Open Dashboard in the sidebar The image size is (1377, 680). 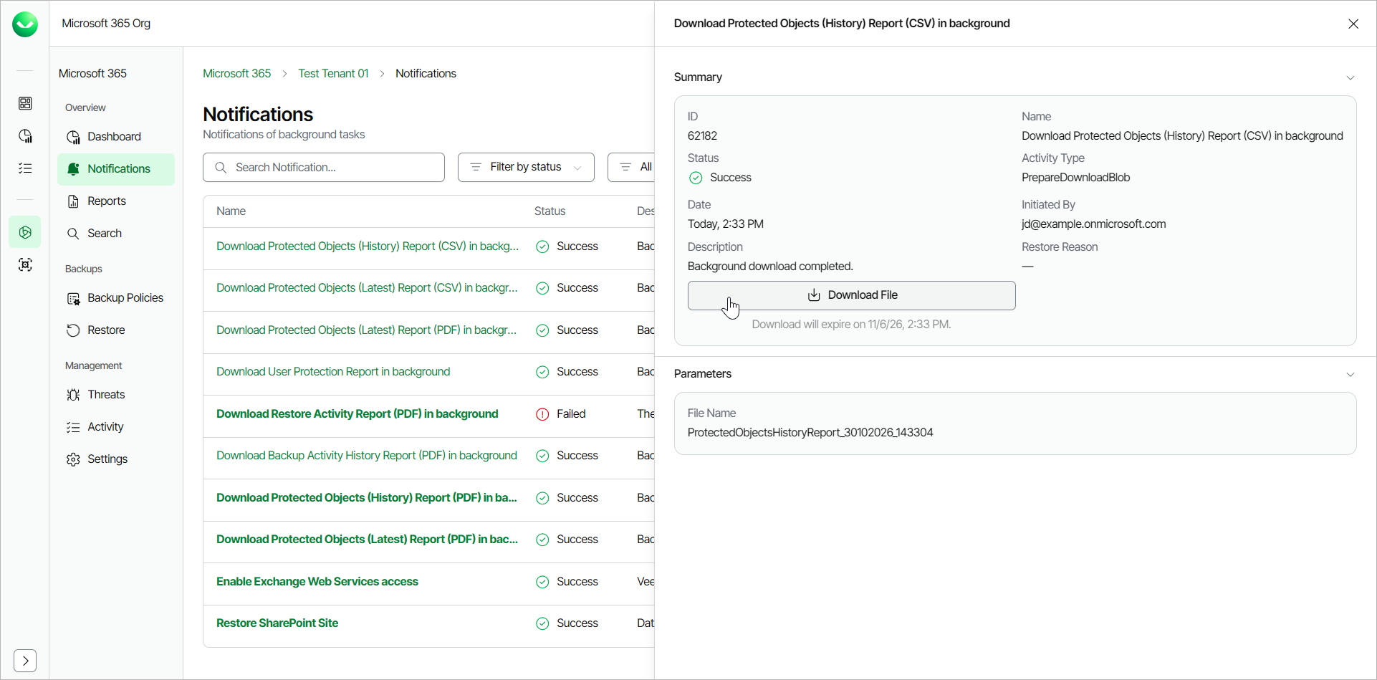pos(116,137)
